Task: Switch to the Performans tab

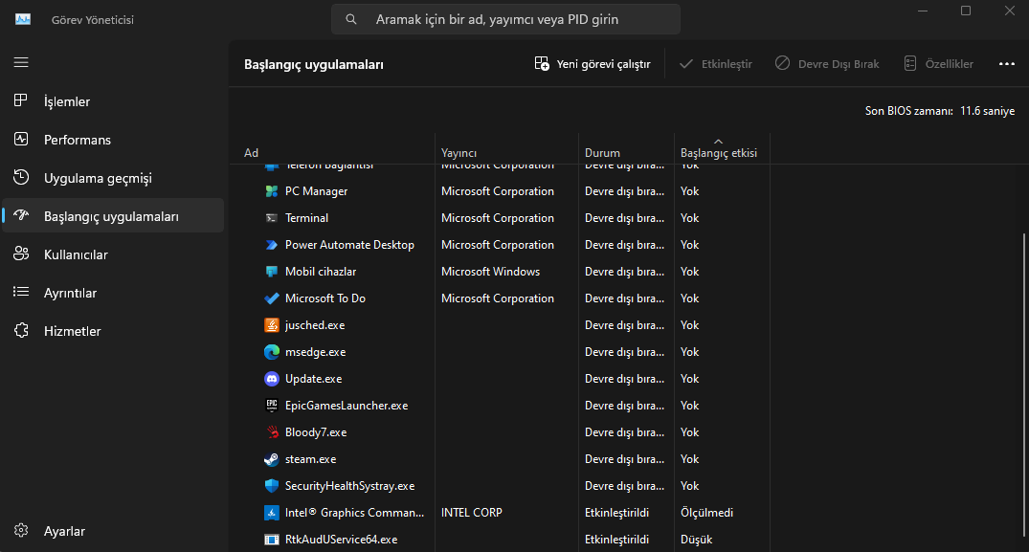Action: pyautogui.click(x=77, y=140)
